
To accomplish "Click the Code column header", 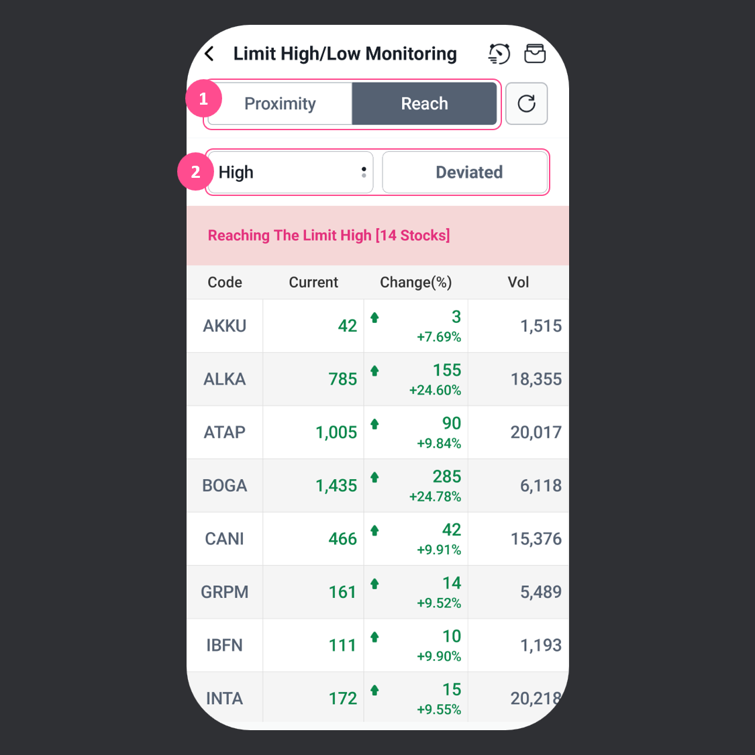I will [x=225, y=283].
